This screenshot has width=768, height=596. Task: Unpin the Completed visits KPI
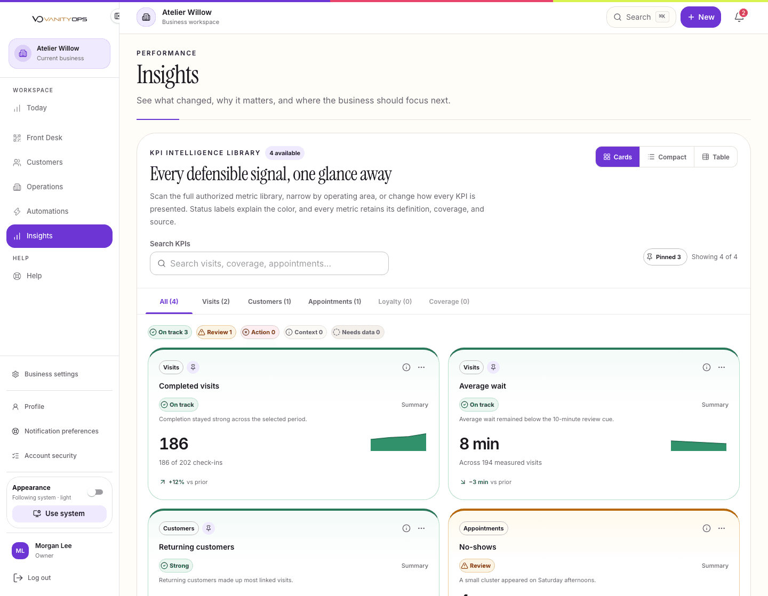(x=193, y=367)
